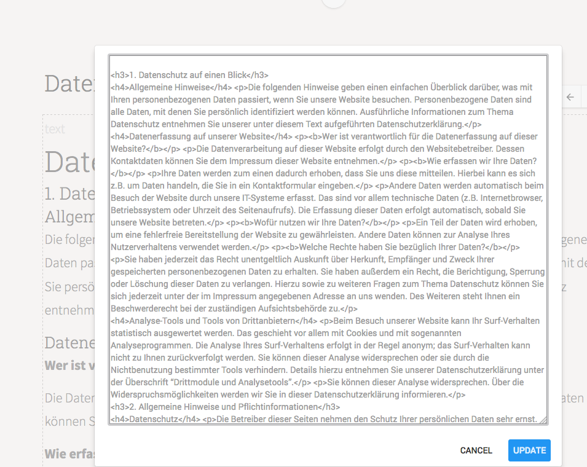Click the background 'text' placeholder label
587x467 pixels.
55,129
